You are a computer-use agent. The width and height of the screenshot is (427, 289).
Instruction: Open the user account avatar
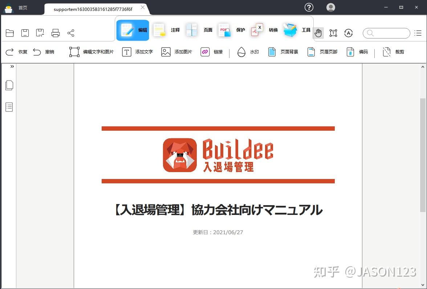click(330, 7)
